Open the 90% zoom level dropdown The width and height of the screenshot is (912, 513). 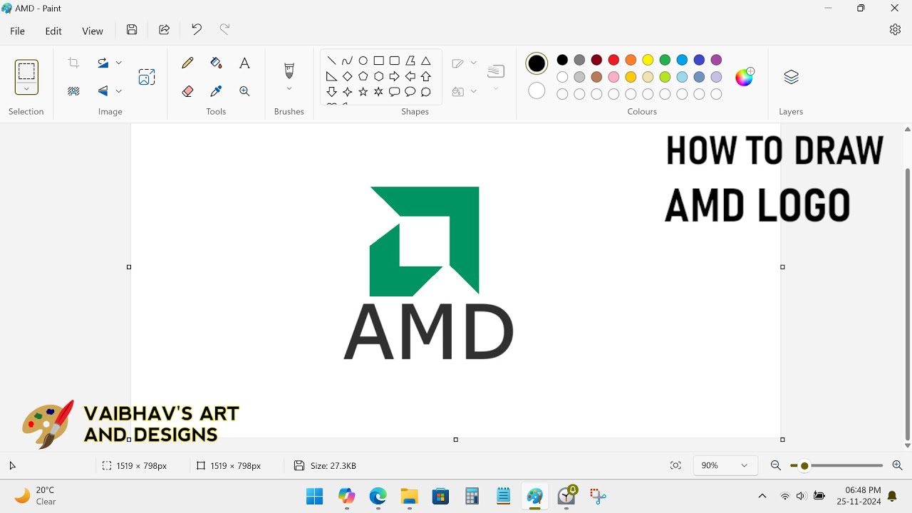pyautogui.click(x=725, y=465)
